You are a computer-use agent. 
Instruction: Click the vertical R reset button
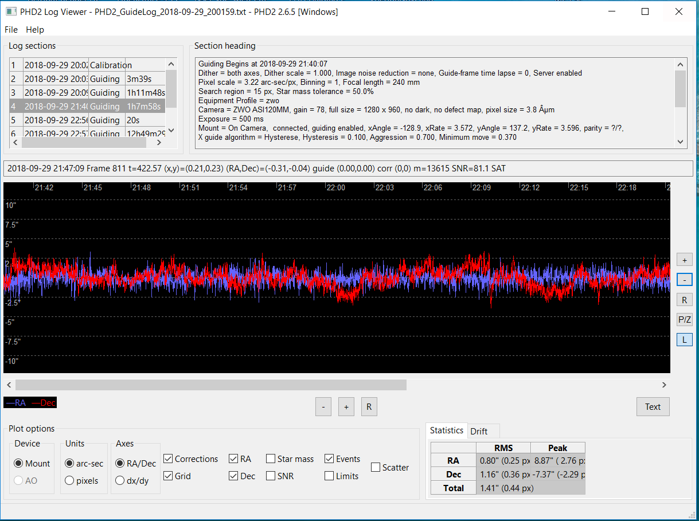684,300
